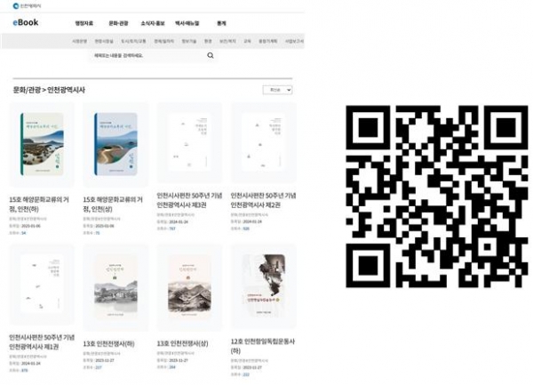533x385 pixels.
Task: Open the eBook home logo
Action: pos(26,22)
